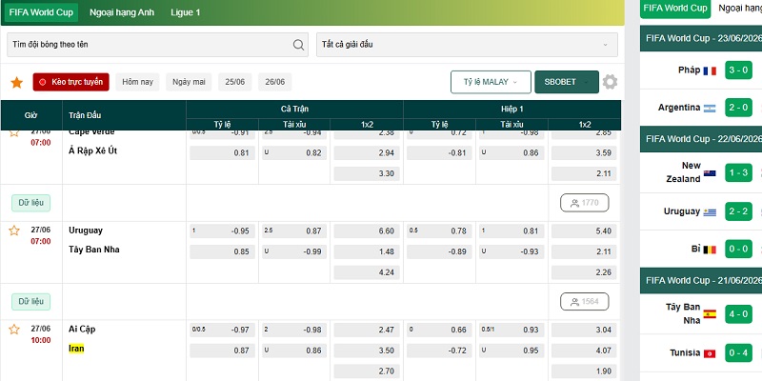Click France flag next to Pháp
The width and height of the screenshot is (762, 381).
710,70
